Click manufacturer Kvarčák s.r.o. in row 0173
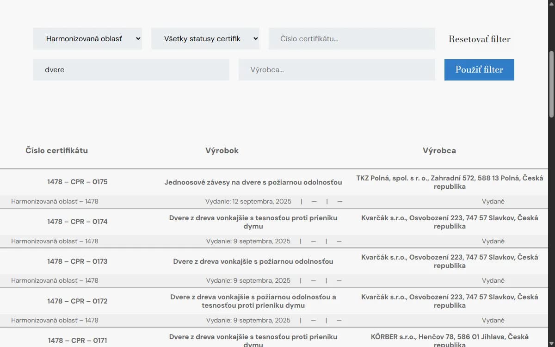 [x=450, y=261]
